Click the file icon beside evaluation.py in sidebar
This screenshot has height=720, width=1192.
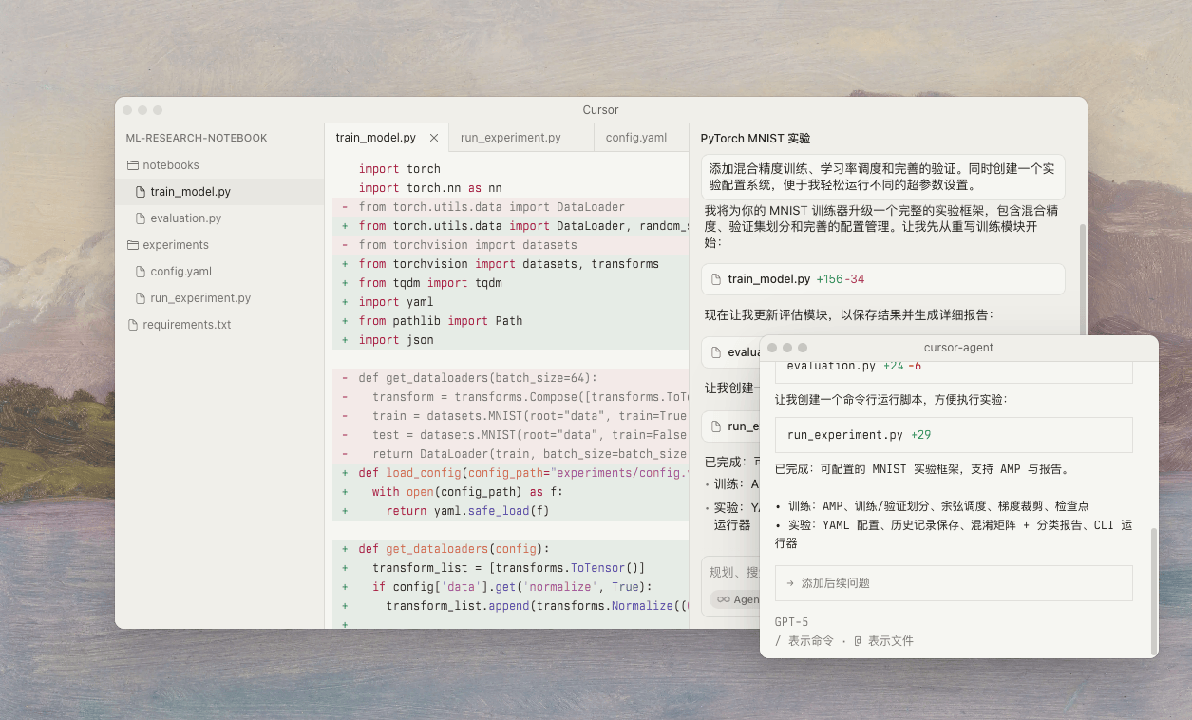tap(141, 218)
